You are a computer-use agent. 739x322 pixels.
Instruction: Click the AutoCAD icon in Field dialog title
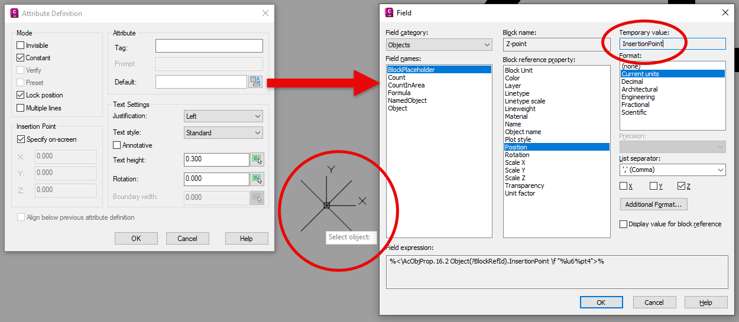[389, 12]
